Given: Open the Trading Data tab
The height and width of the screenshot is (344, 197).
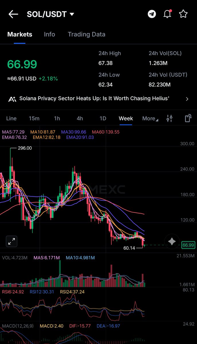Looking at the screenshot, I should coord(86,34).
